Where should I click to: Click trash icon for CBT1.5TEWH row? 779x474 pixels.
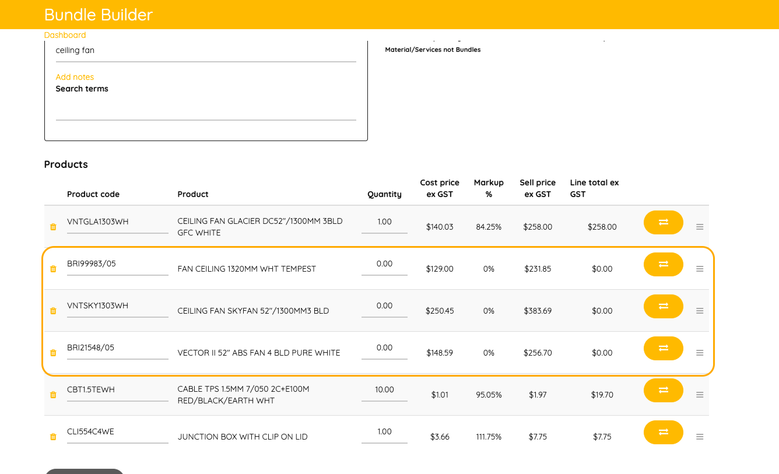[x=53, y=395]
